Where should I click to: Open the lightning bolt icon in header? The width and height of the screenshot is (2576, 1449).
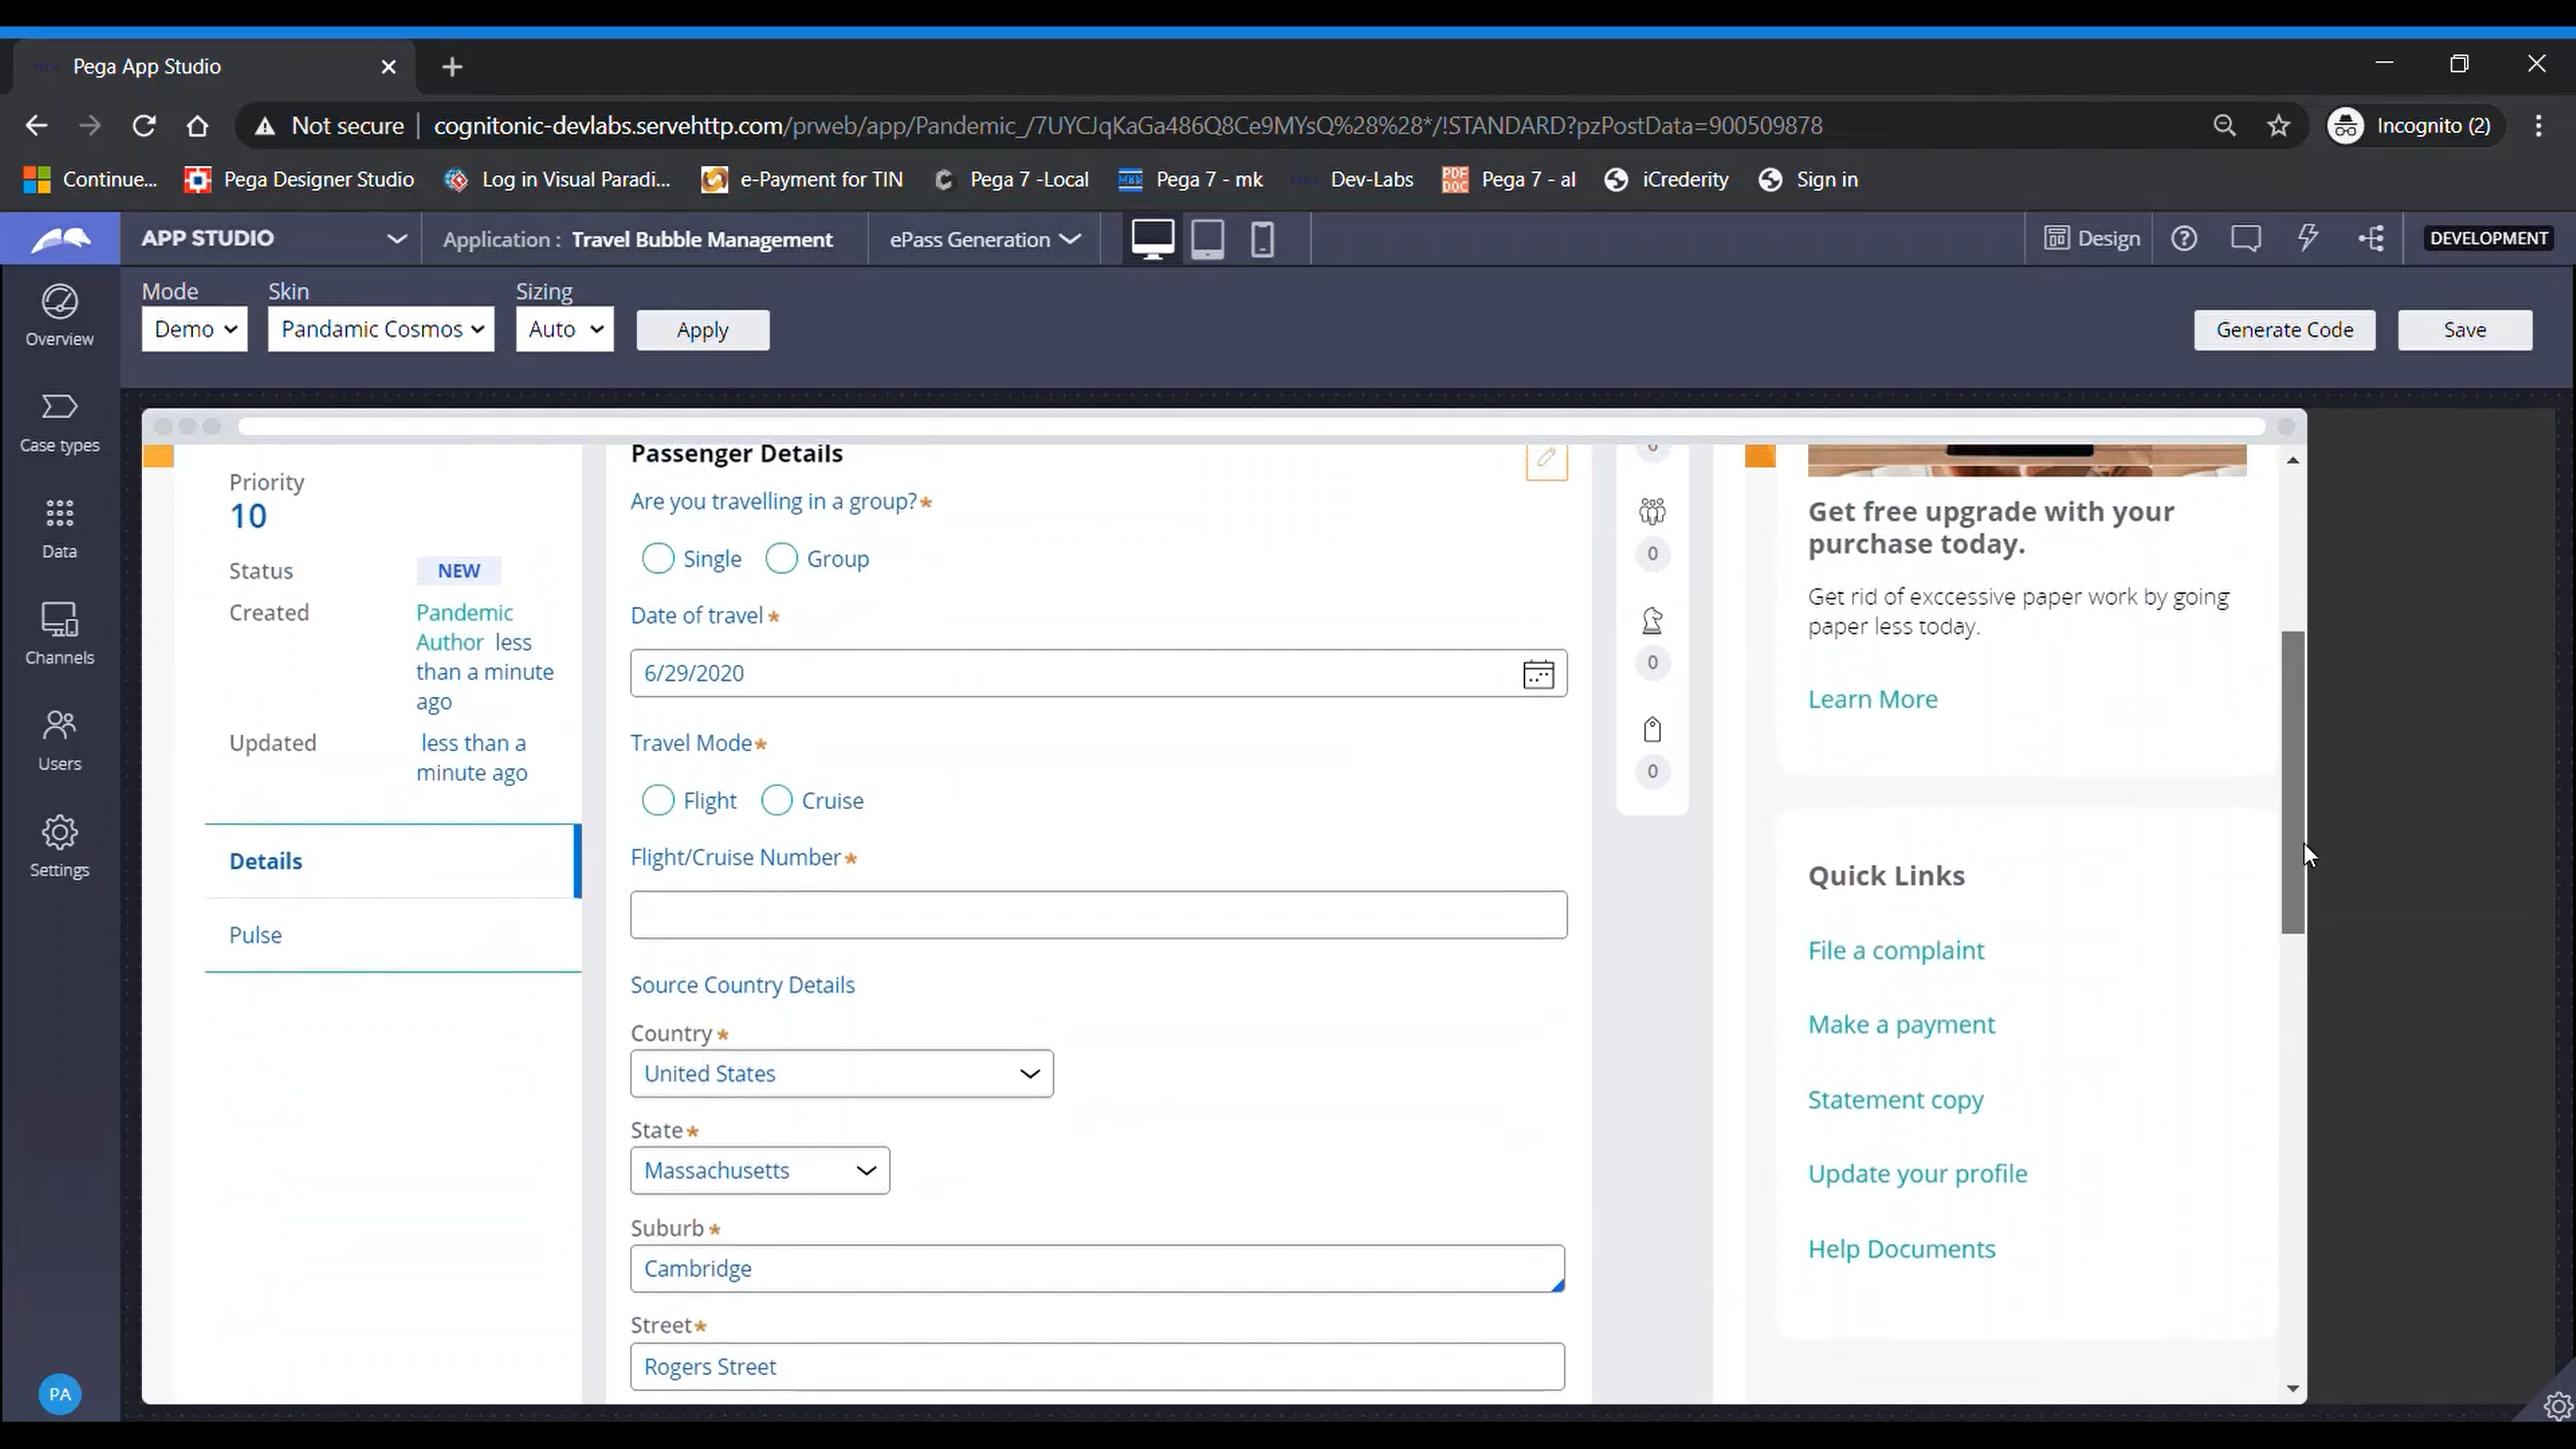pos(2307,238)
